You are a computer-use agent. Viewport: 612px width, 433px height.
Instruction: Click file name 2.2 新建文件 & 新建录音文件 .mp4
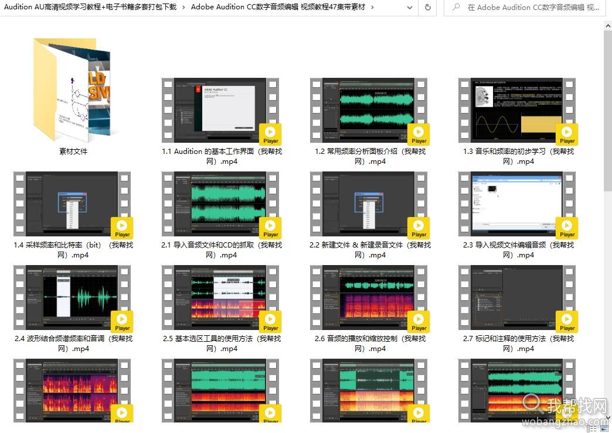pos(370,250)
